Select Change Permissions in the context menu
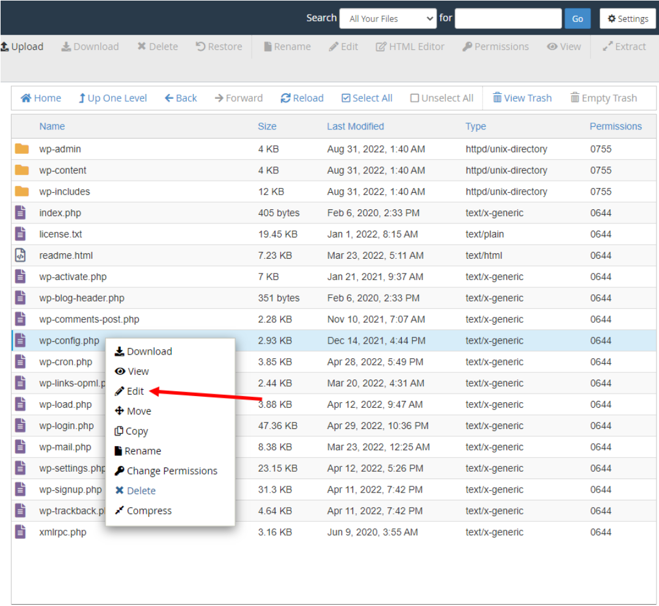This screenshot has width=659, height=606. pyautogui.click(x=166, y=471)
